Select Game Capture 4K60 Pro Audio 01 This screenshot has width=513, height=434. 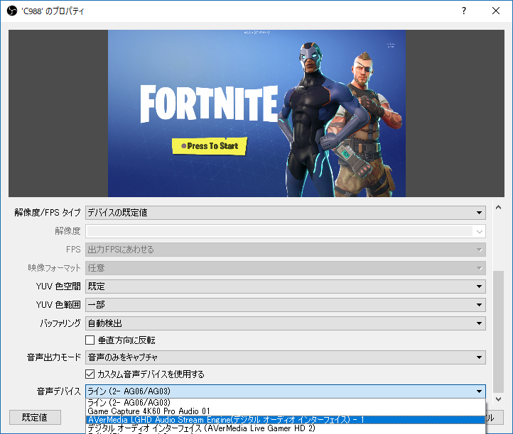286,411
